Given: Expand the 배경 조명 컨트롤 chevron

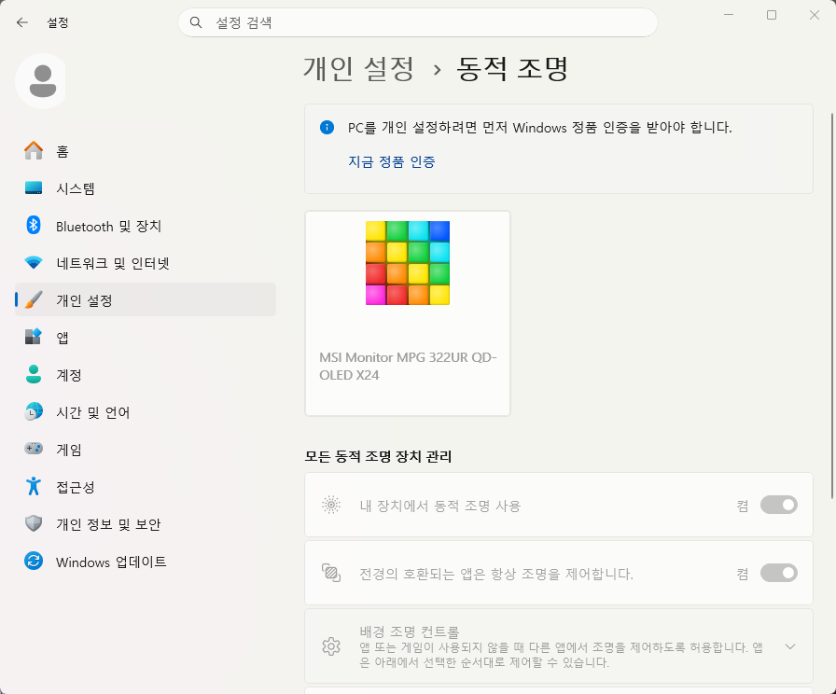Looking at the screenshot, I should [790, 646].
